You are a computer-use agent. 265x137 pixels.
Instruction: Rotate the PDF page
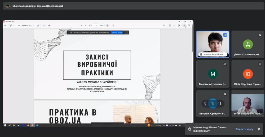(107, 26)
